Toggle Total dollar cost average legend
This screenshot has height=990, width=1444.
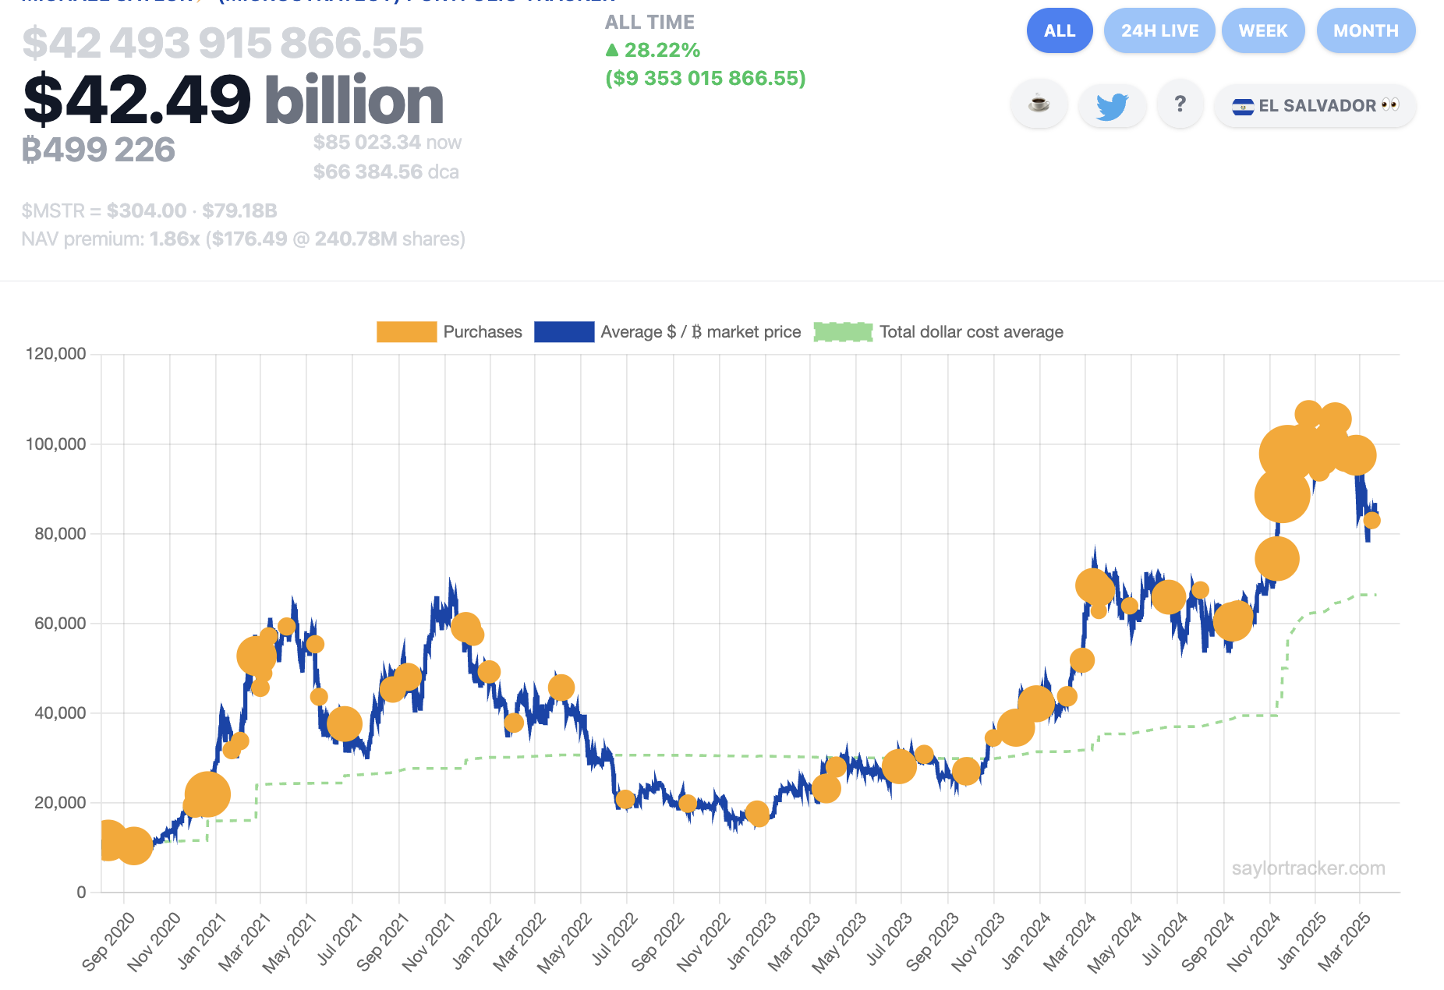click(x=938, y=332)
